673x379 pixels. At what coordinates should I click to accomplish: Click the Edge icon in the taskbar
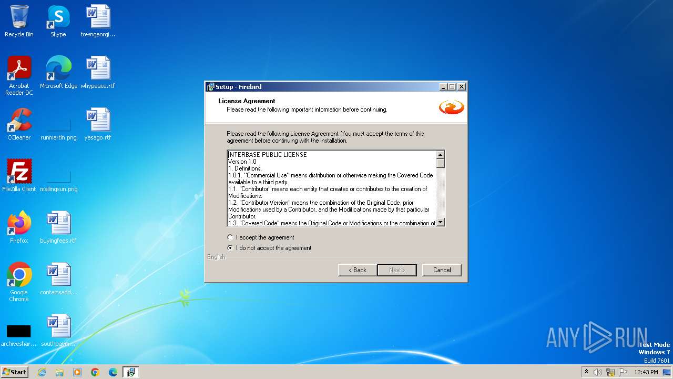click(113, 372)
